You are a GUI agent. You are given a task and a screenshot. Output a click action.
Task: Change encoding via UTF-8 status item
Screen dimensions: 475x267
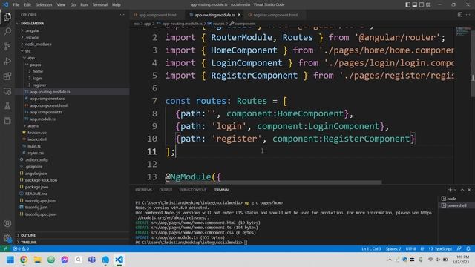410,249
